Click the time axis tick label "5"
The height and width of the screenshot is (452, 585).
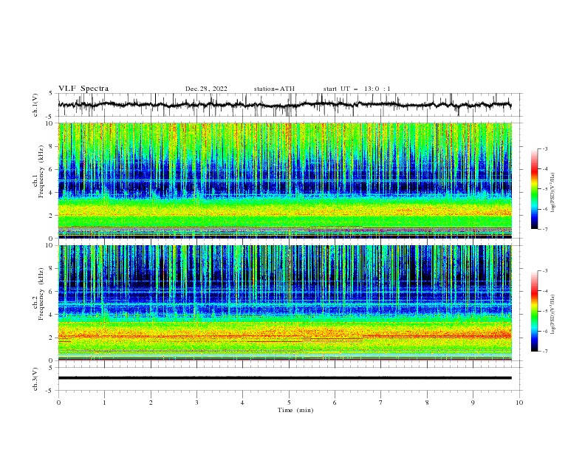(x=289, y=403)
